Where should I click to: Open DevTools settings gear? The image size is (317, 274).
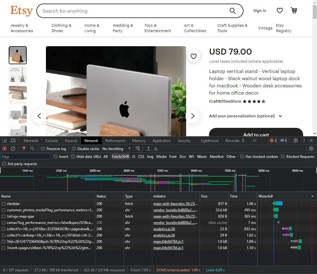click(295, 140)
